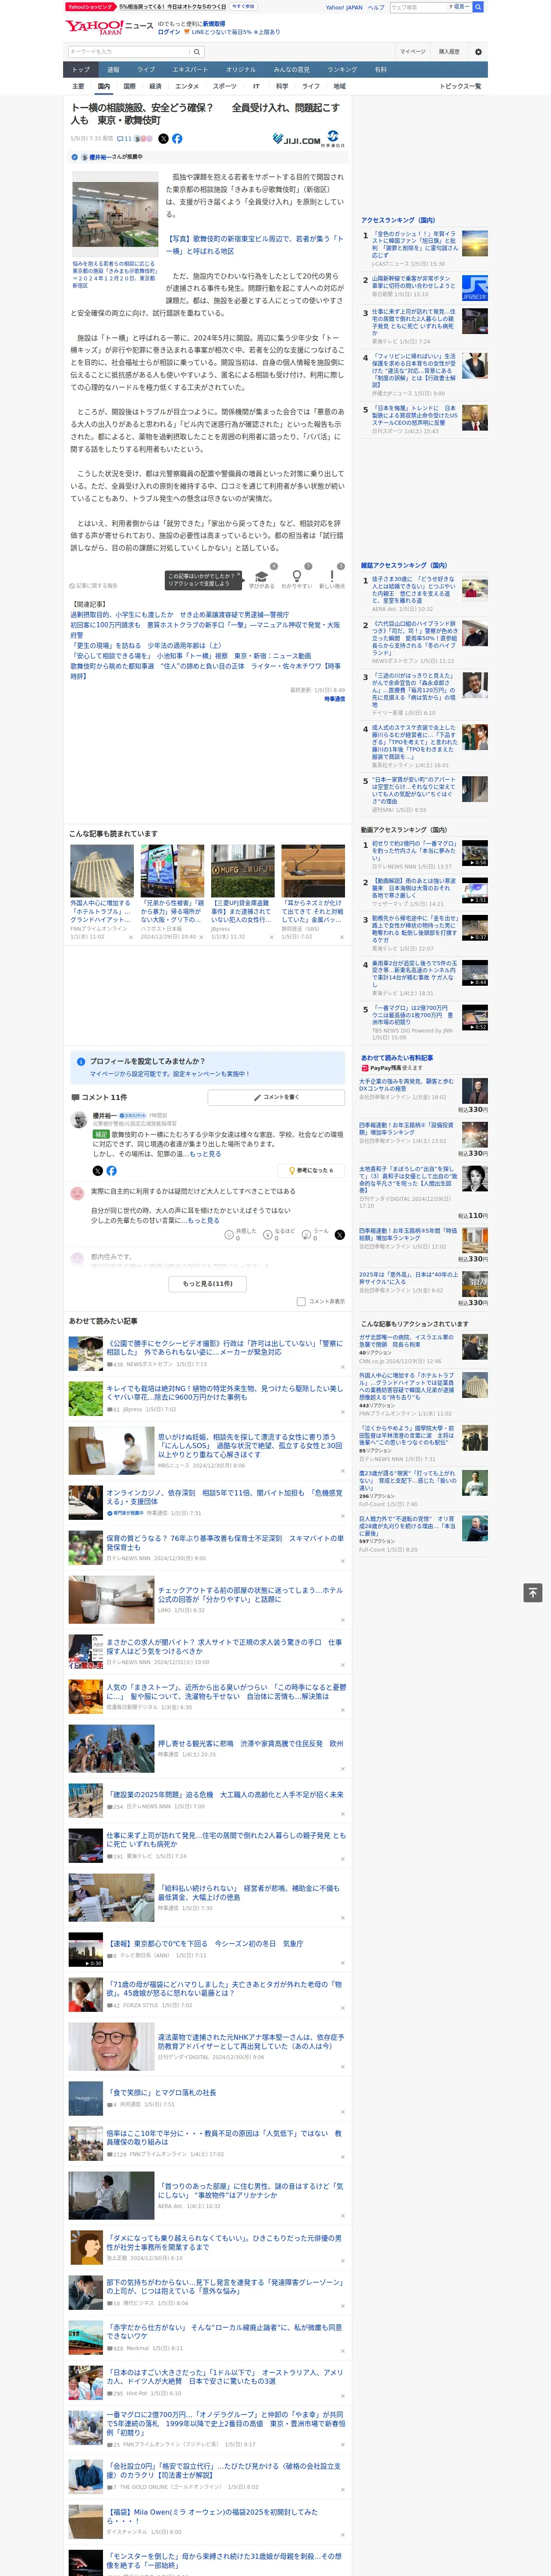Open マイページ link

[412, 52]
